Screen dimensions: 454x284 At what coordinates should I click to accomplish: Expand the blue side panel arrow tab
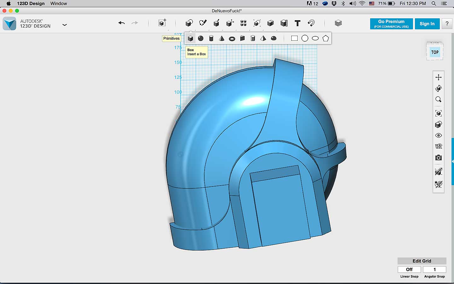(453, 161)
